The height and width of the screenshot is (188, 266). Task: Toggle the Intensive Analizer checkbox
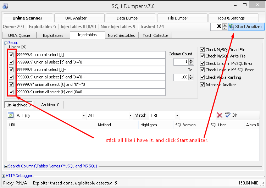tap(203, 85)
